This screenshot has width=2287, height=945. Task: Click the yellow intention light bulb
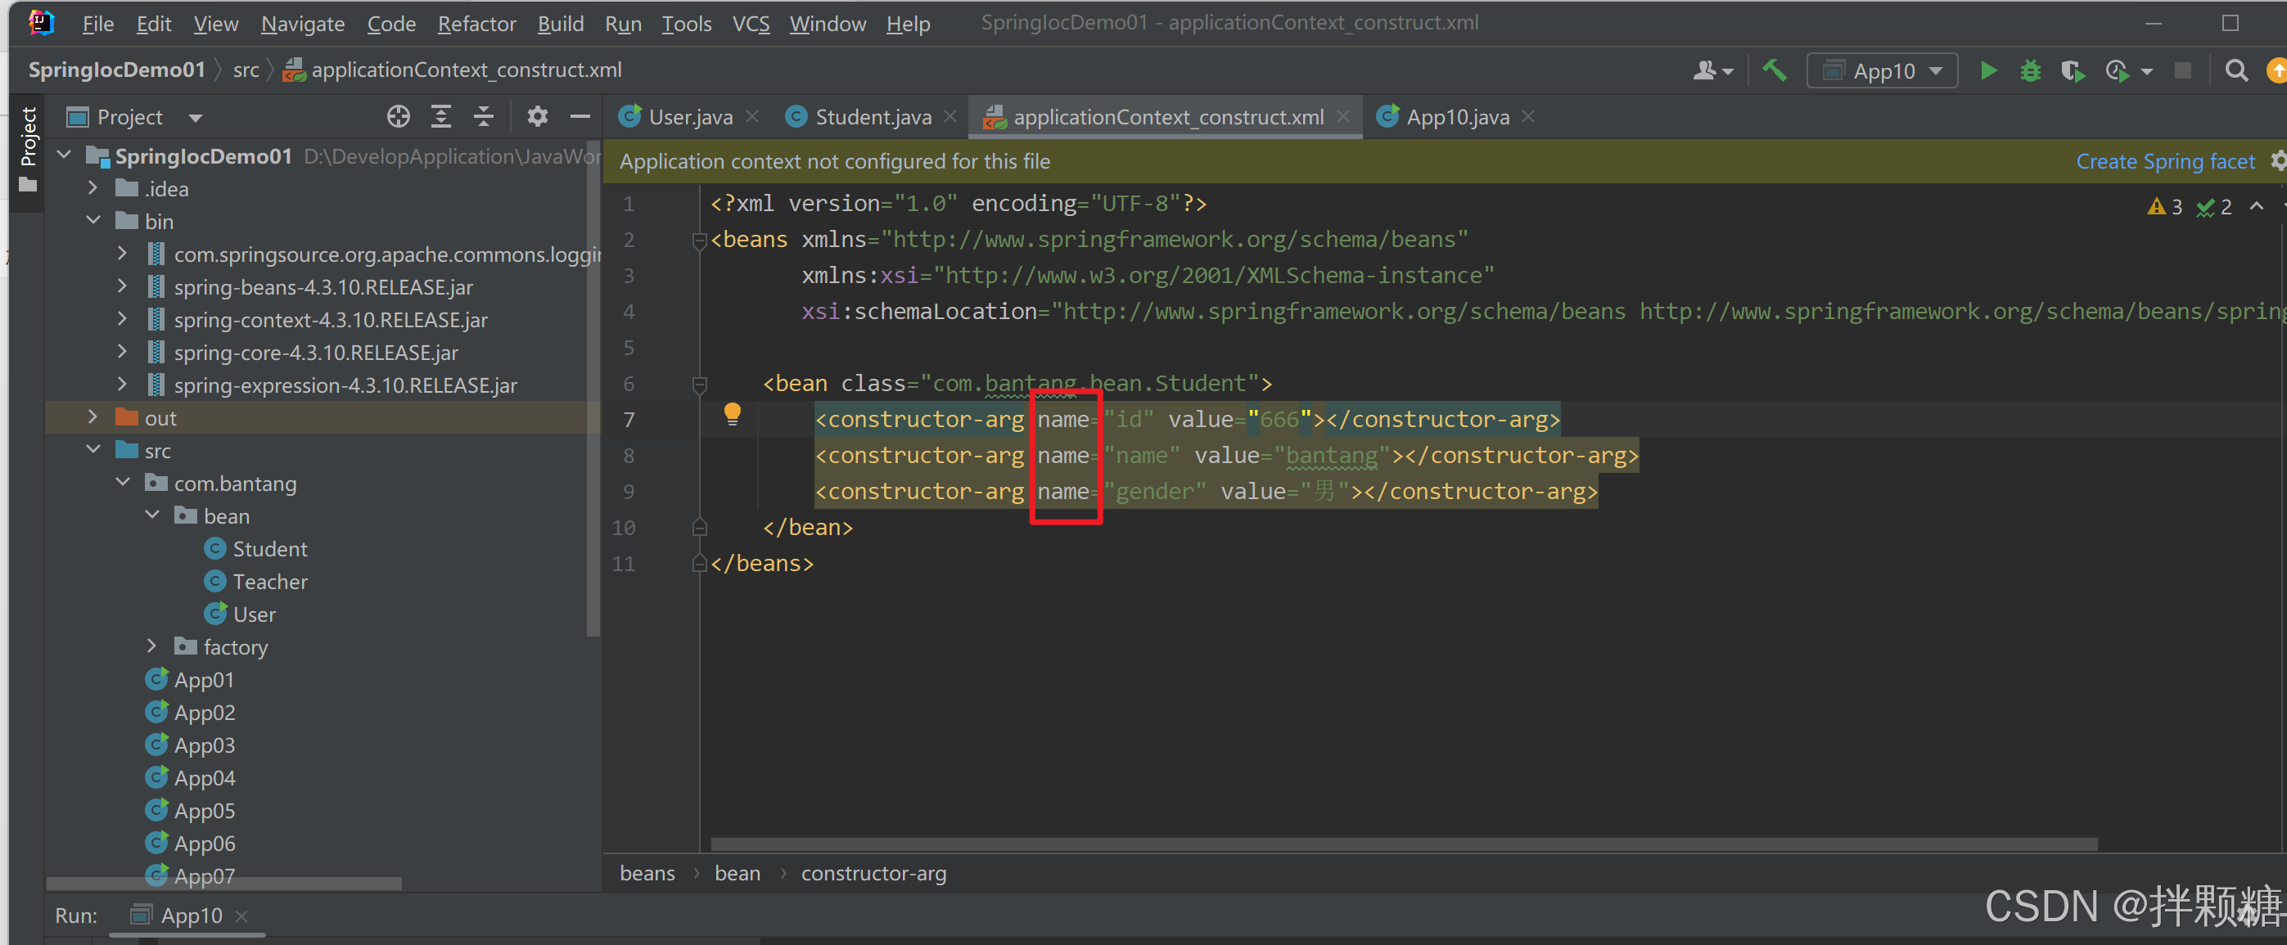coord(732,413)
